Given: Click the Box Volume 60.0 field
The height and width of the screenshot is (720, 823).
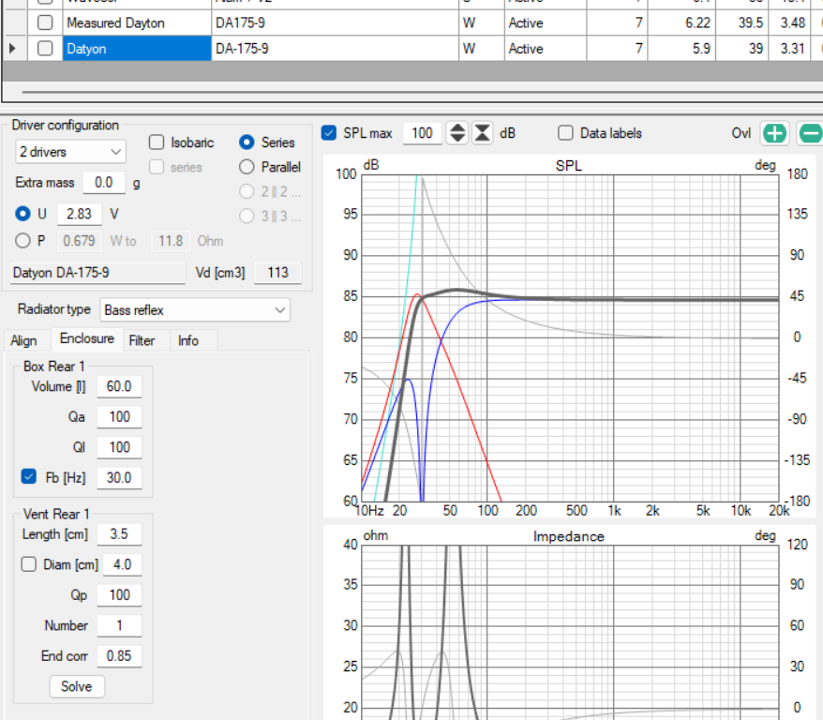Looking at the screenshot, I should point(119,387).
